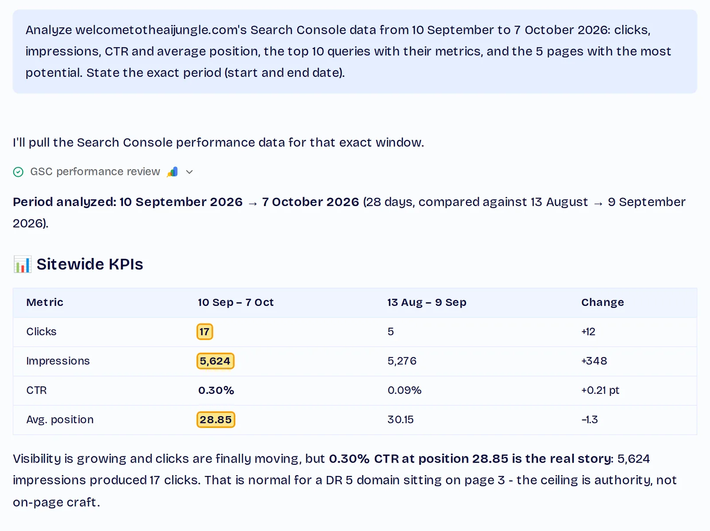
Task: Click the user prompt message bubble
Action: click(355, 52)
